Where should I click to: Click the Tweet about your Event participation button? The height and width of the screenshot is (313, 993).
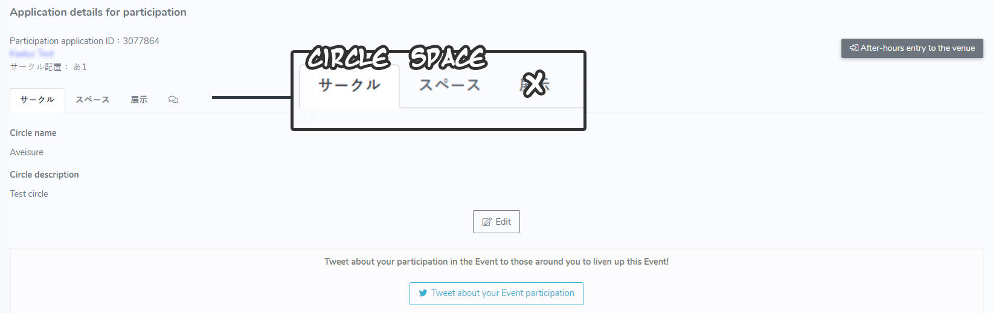pos(496,294)
